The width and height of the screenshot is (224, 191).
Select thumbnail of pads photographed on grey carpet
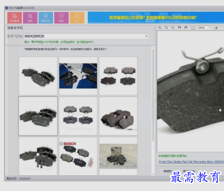click(x=118, y=156)
